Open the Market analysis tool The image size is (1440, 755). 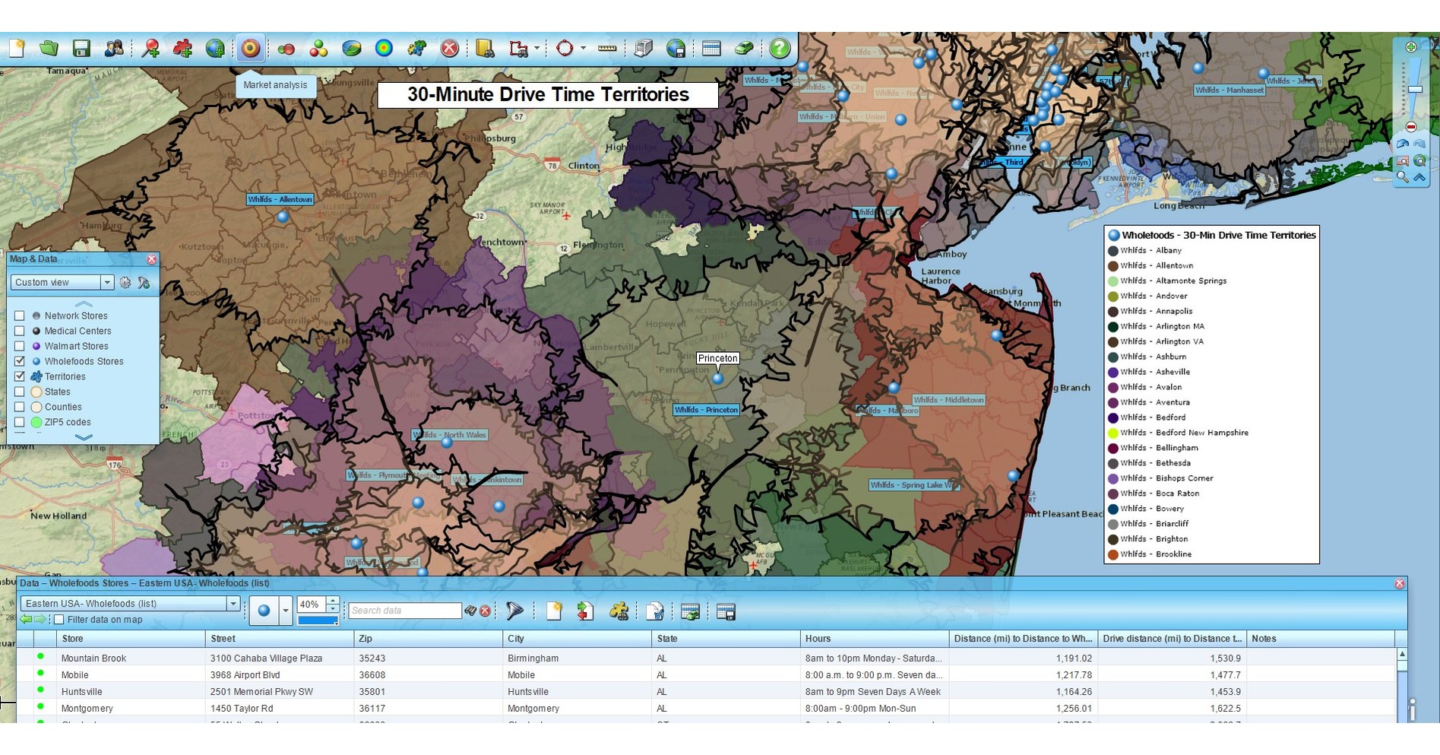(251, 48)
